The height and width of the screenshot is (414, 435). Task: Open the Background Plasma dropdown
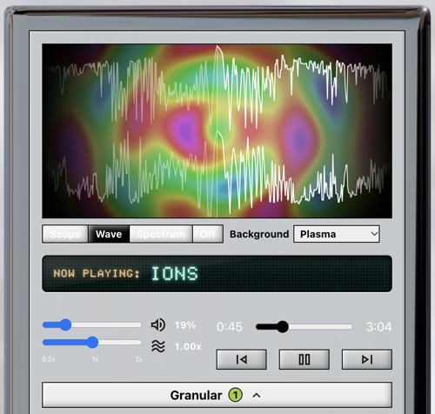click(337, 234)
